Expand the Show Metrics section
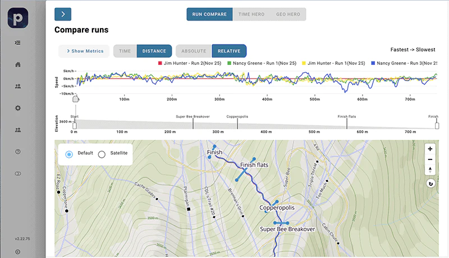The width and height of the screenshot is (449, 258). (x=84, y=51)
